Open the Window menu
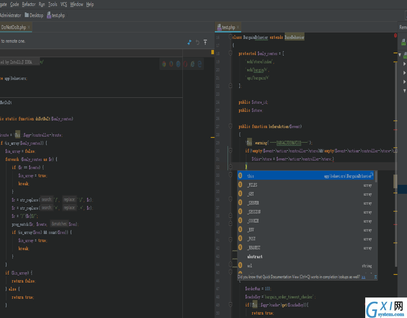 coord(77,4)
